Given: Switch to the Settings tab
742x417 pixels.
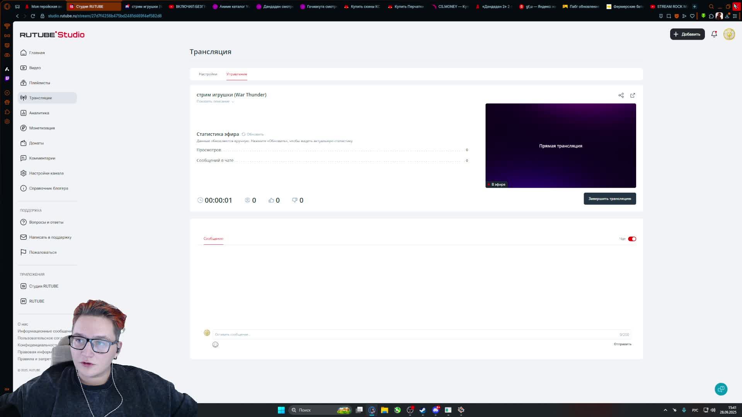Looking at the screenshot, I should coord(208,74).
